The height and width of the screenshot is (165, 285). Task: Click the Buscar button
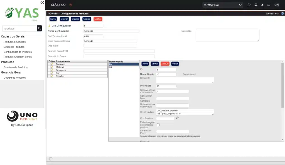tap(75, 19)
